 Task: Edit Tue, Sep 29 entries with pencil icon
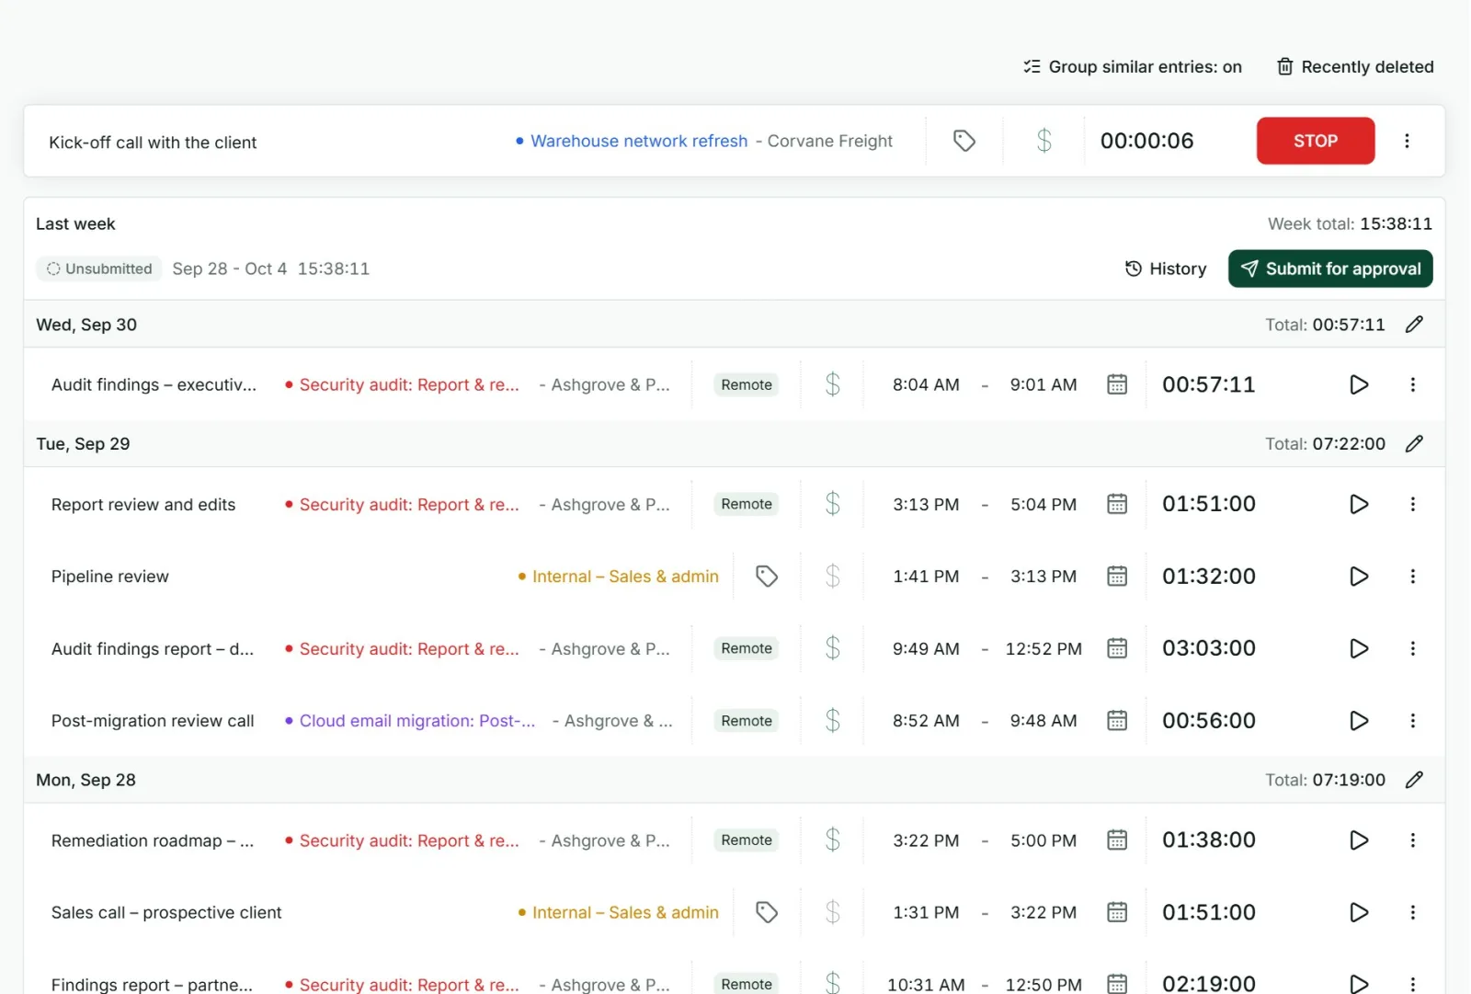point(1414,443)
